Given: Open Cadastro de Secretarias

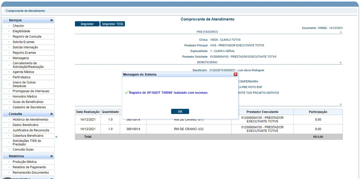Looking at the screenshot, I should point(29,107).
